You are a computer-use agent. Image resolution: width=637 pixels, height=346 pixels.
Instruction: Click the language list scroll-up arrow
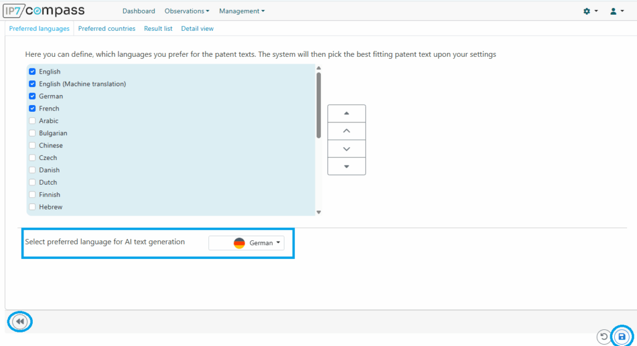pyautogui.click(x=318, y=68)
